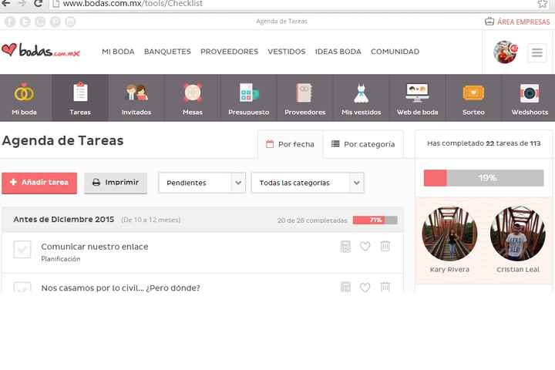This screenshot has width=555, height=370.
Task: Open the Pendientes status dropdown
Action: (202, 183)
